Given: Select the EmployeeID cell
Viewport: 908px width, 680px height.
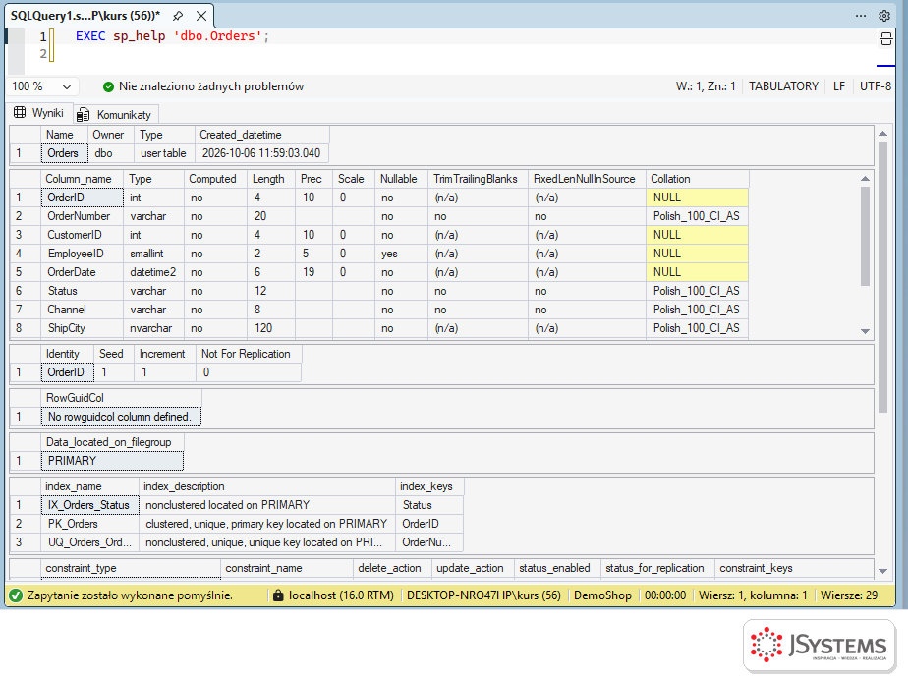Looking at the screenshot, I should click(82, 254).
